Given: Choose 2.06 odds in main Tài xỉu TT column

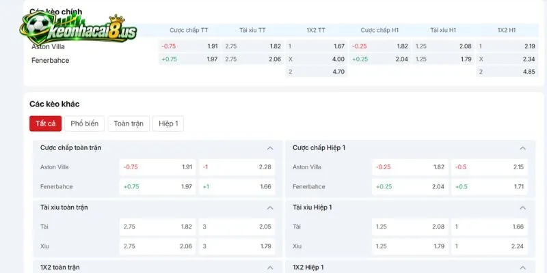Looking at the screenshot, I should (x=253, y=59).
